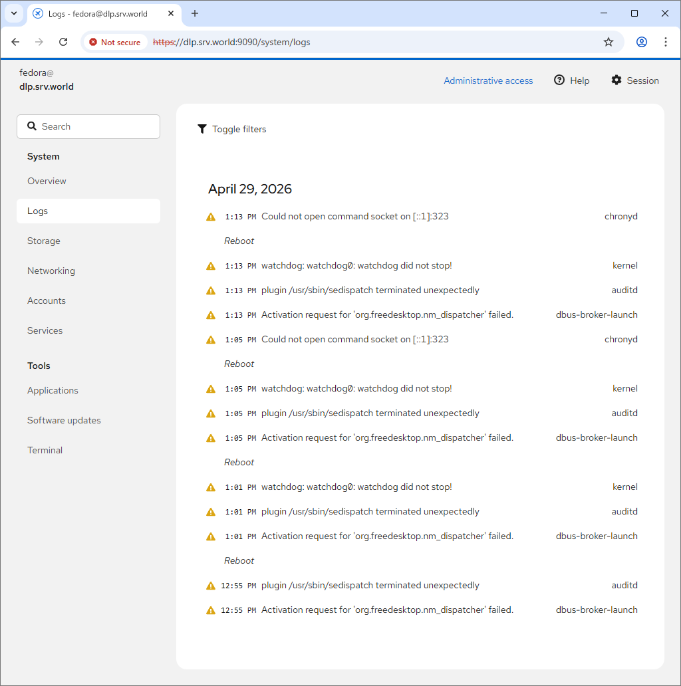This screenshot has height=686, width=681.
Task: Open the browser three-dot menu
Action: (x=665, y=42)
